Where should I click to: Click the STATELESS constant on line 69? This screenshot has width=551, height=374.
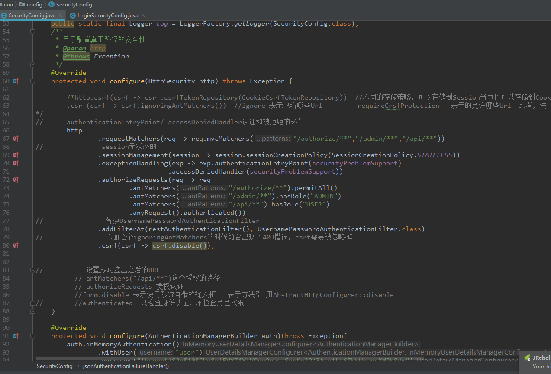tap(435, 155)
